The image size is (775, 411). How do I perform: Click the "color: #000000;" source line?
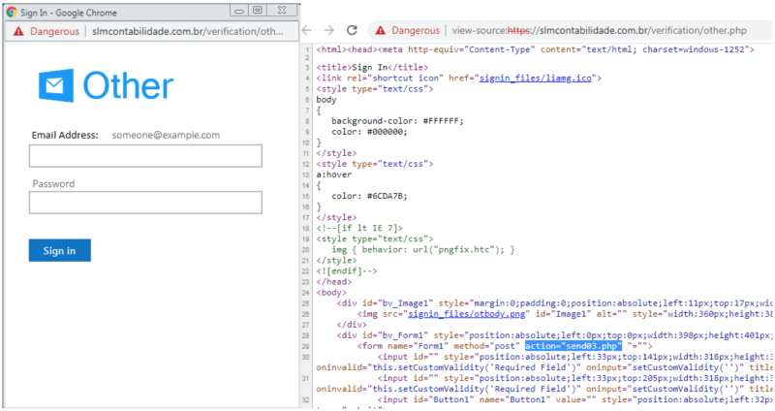click(x=369, y=132)
